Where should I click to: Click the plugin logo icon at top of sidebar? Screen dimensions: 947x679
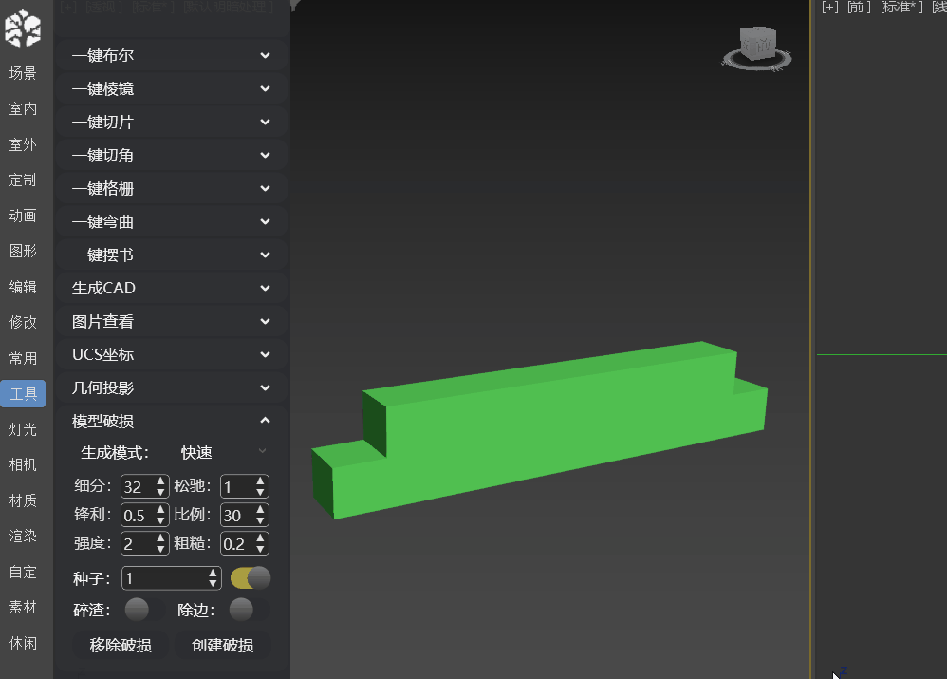pos(23,28)
